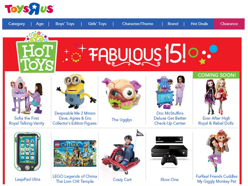This screenshot has width=248, height=186.
Task: Open FurReal Friends Cuddles Monkey link
Action: click(217, 179)
